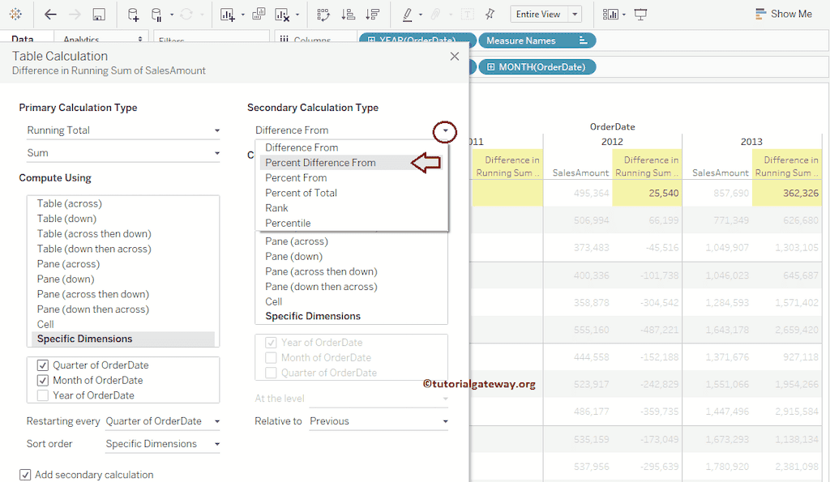
Task: Click the Highlight pen icon
Action: coord(407,15)
